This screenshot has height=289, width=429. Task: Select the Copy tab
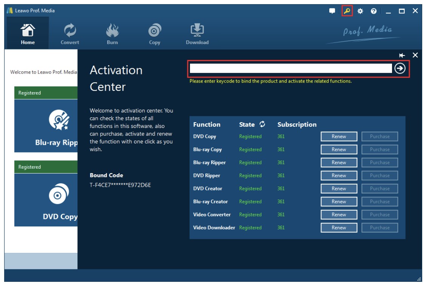154,34
